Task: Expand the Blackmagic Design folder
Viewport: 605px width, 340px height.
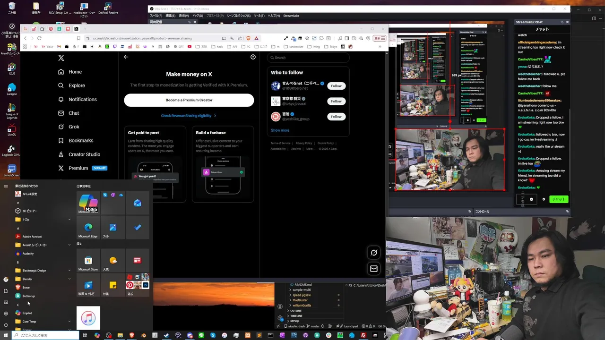Action: pos(43,271)
